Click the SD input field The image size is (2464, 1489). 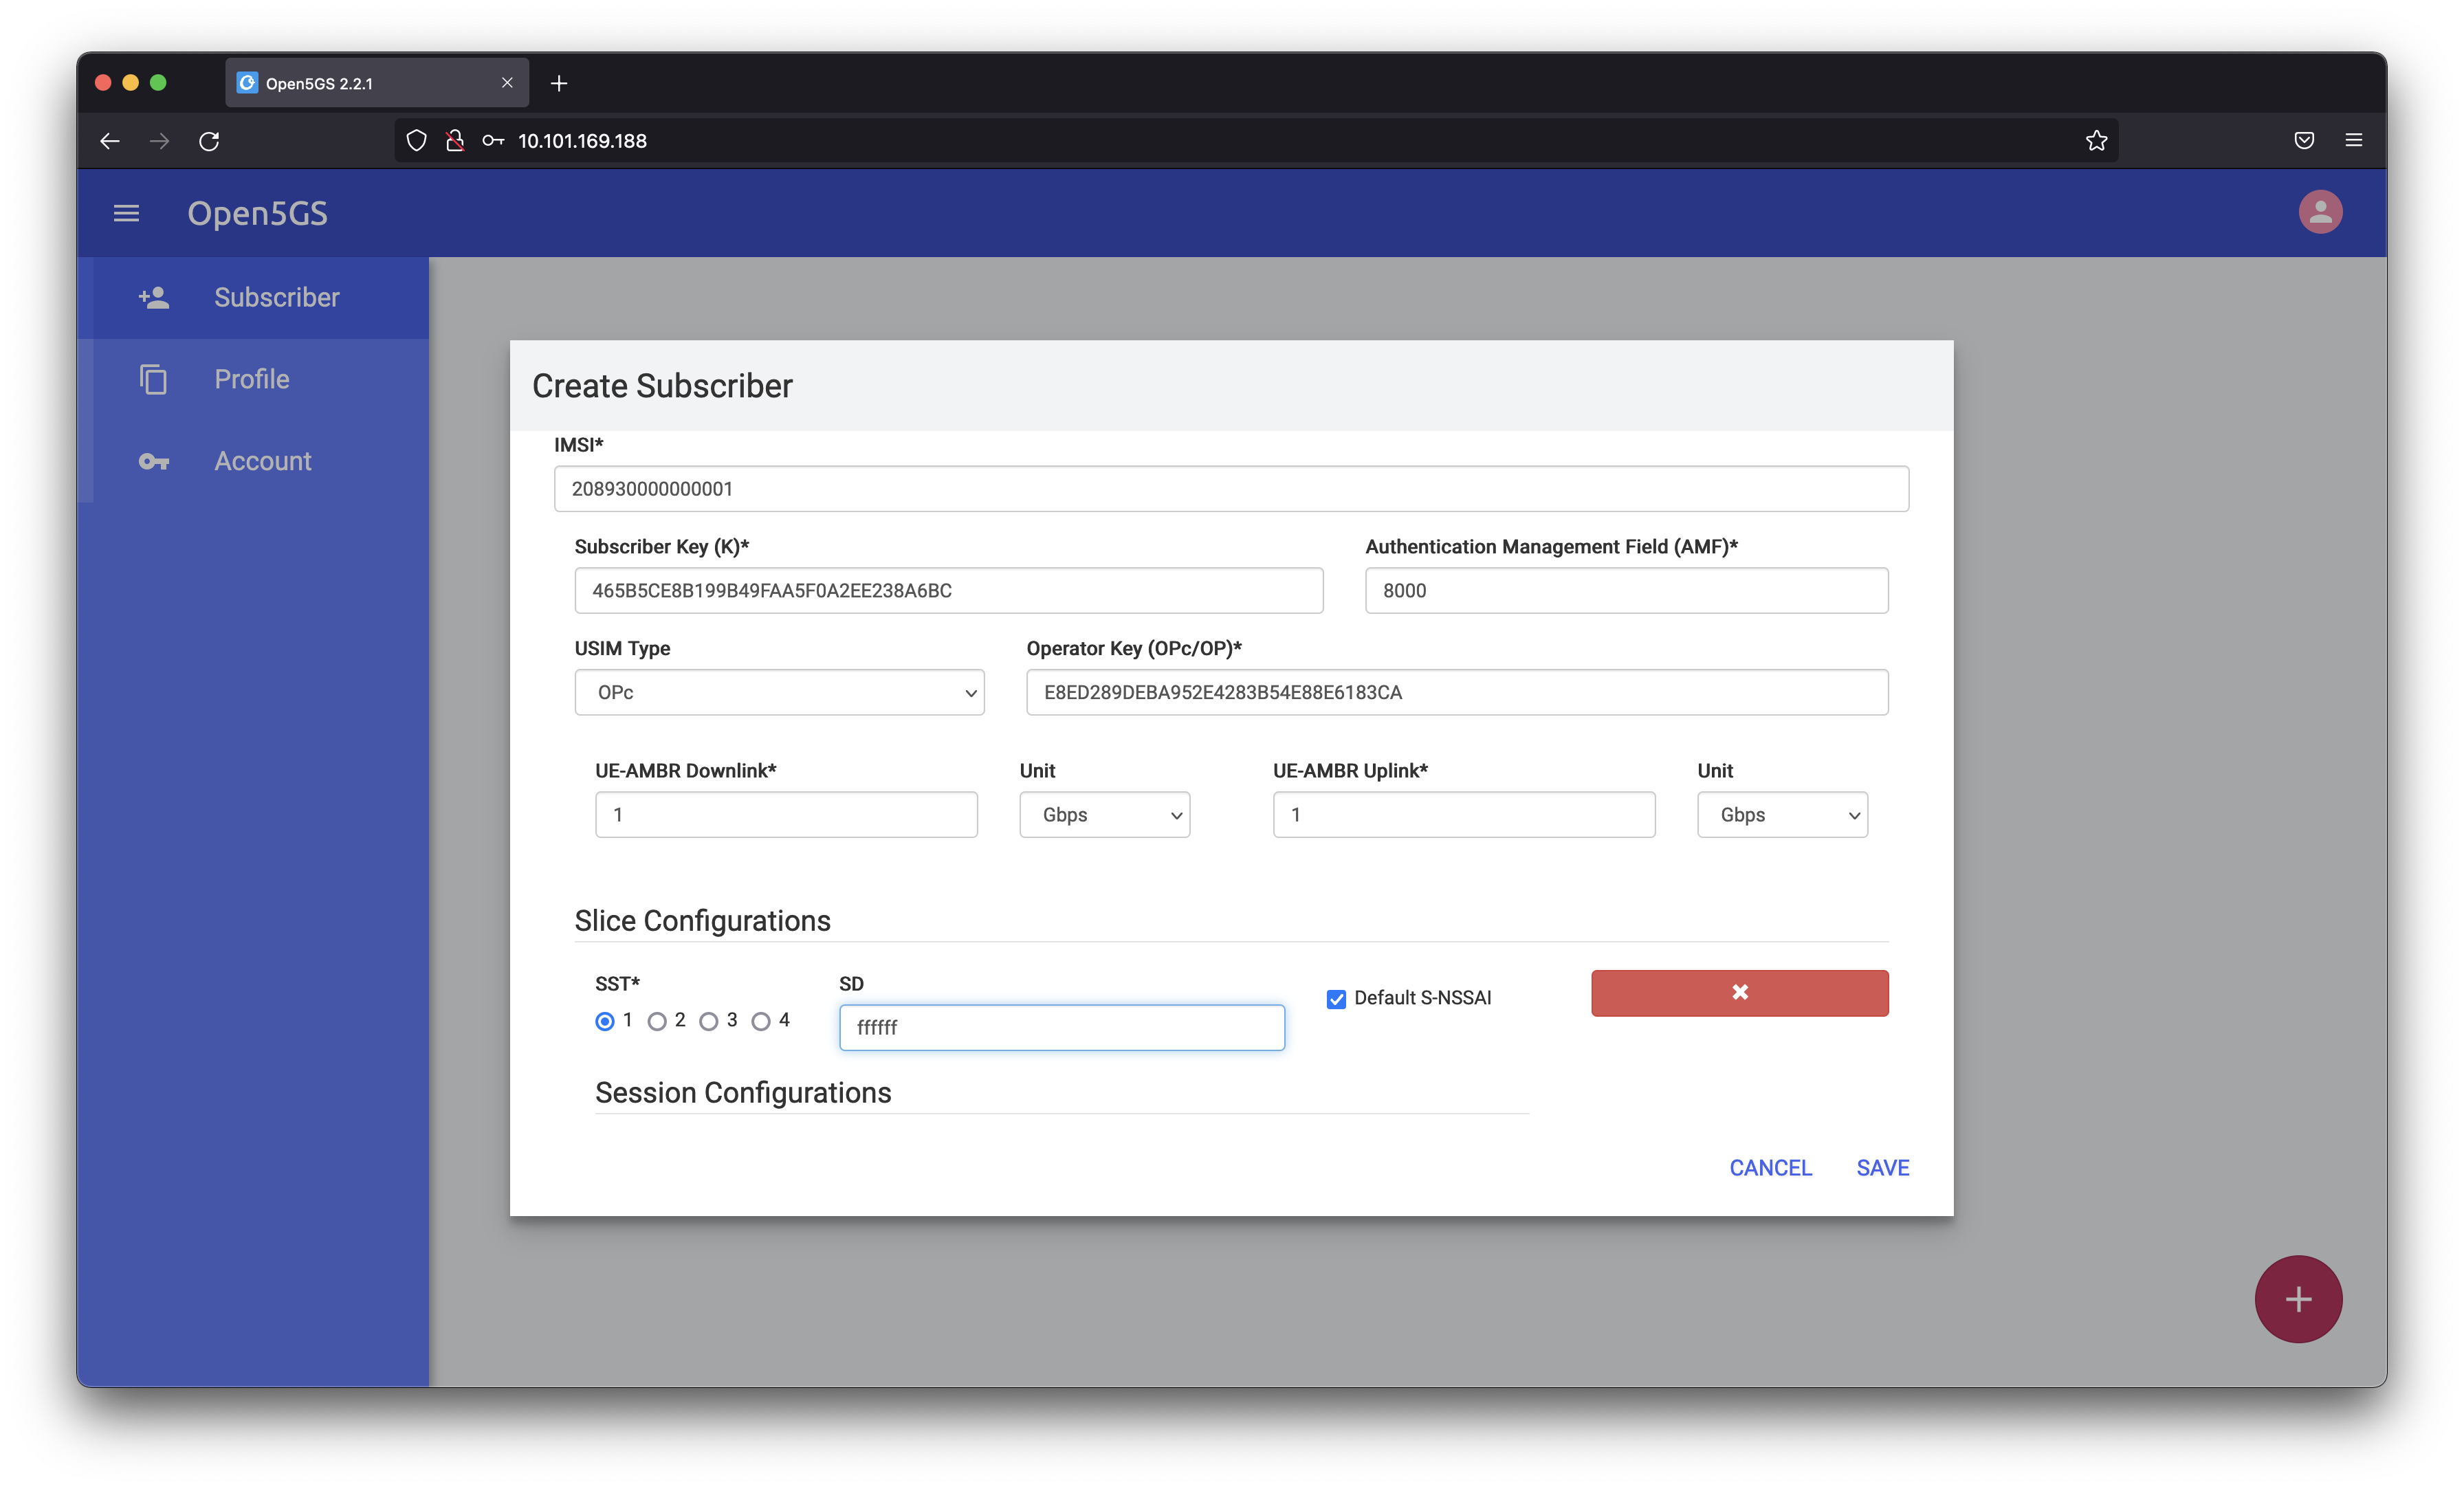(x=1063, y=1028)
